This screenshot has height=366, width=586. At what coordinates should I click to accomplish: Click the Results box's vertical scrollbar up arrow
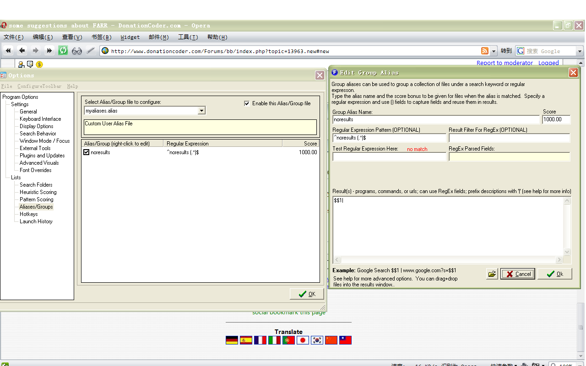567,201
